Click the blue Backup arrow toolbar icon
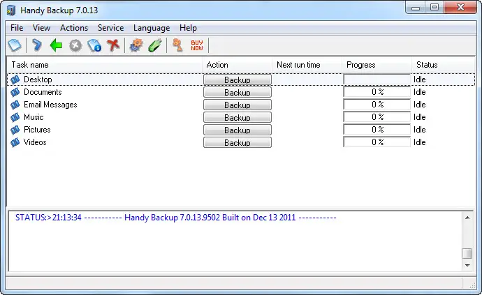 pos(36,45)
